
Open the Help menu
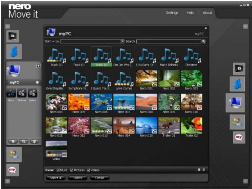190,13
